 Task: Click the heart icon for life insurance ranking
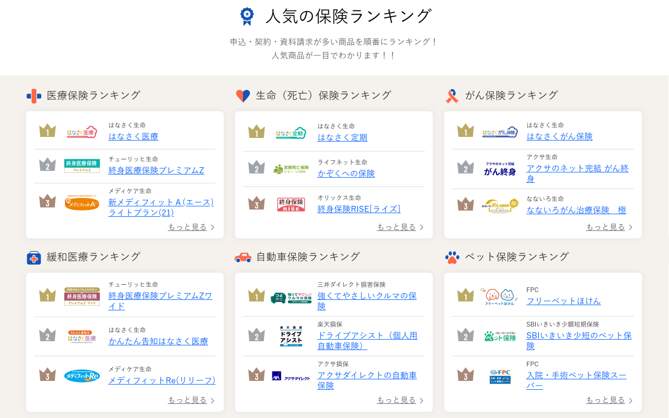pyautogui.click(x=243, y=96)
